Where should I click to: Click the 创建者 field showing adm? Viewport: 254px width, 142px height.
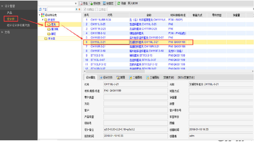click(x=221, y=136)
